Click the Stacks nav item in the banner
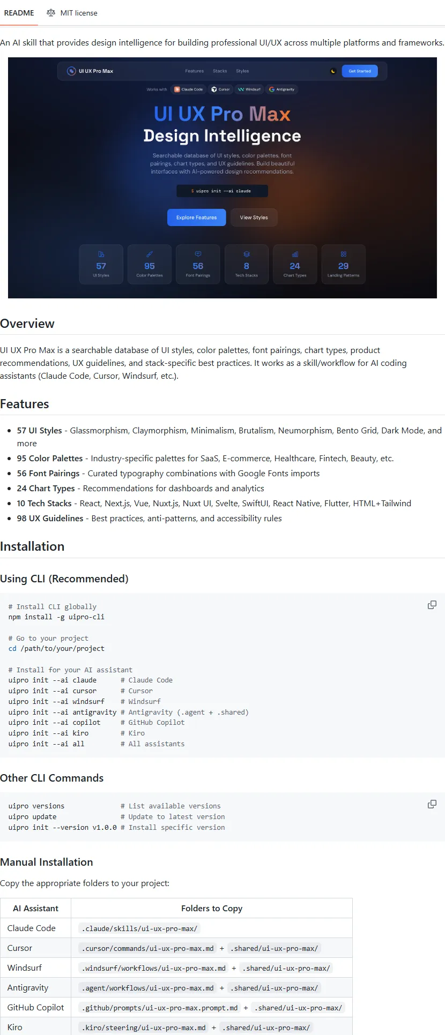Viewport: 445px width, 1035px height. (x=220, y=71)
